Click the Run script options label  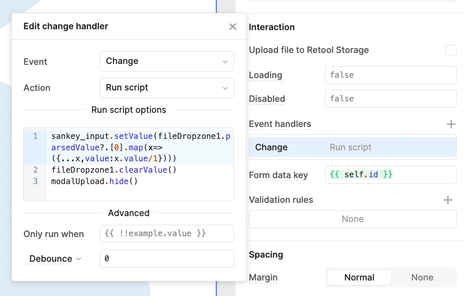(x=128, y=110)
